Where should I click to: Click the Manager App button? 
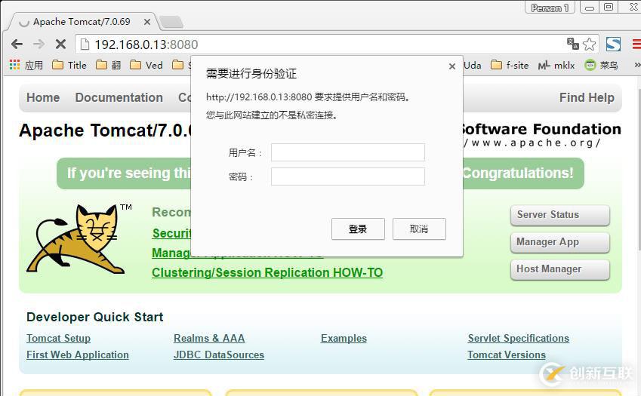point(559,242)
